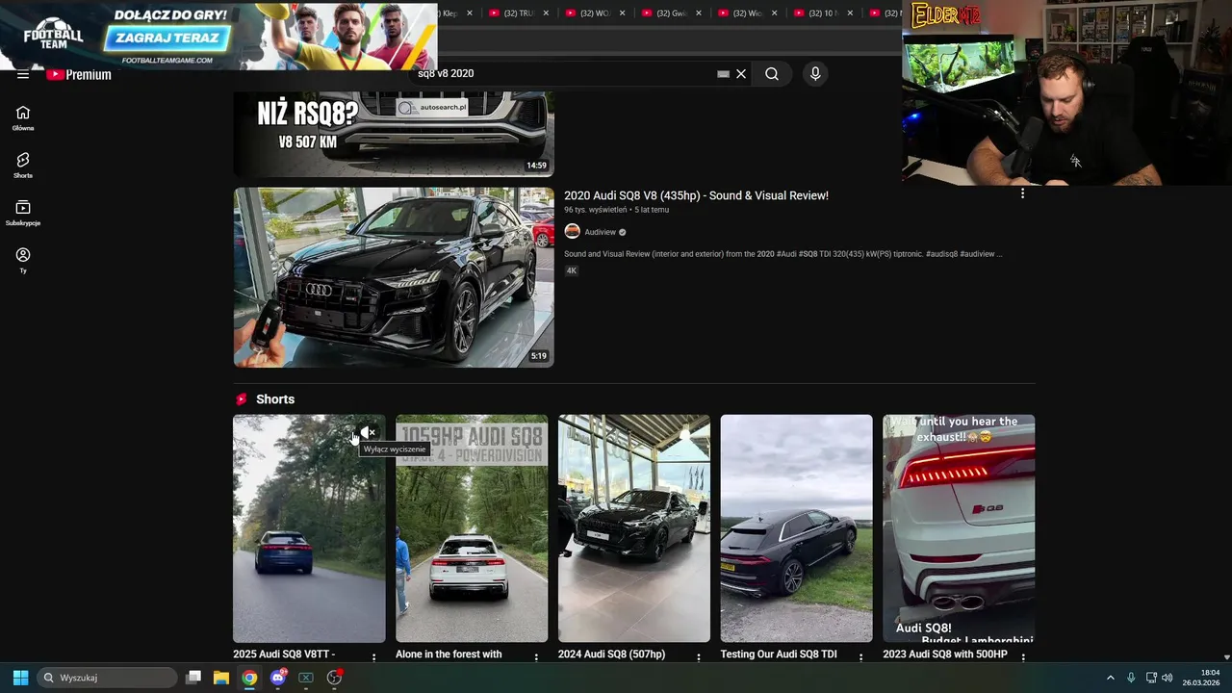Open the Ty profile section
The height and width of the screenshot is (693, 1232).
coord(23,260)
